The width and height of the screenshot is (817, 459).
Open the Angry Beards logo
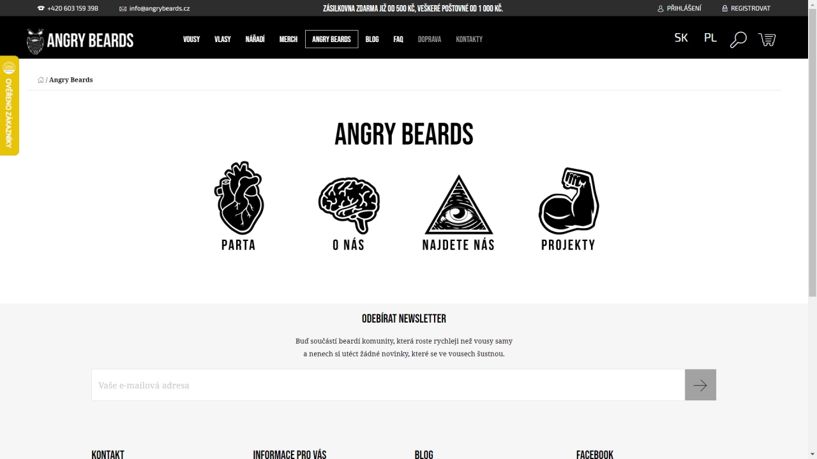(80, 41)
